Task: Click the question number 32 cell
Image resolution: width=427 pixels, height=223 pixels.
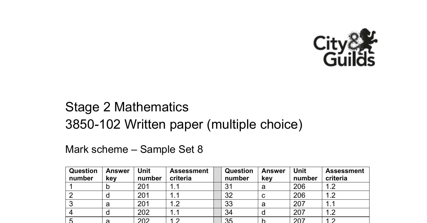Action: (x=239, y=195)
